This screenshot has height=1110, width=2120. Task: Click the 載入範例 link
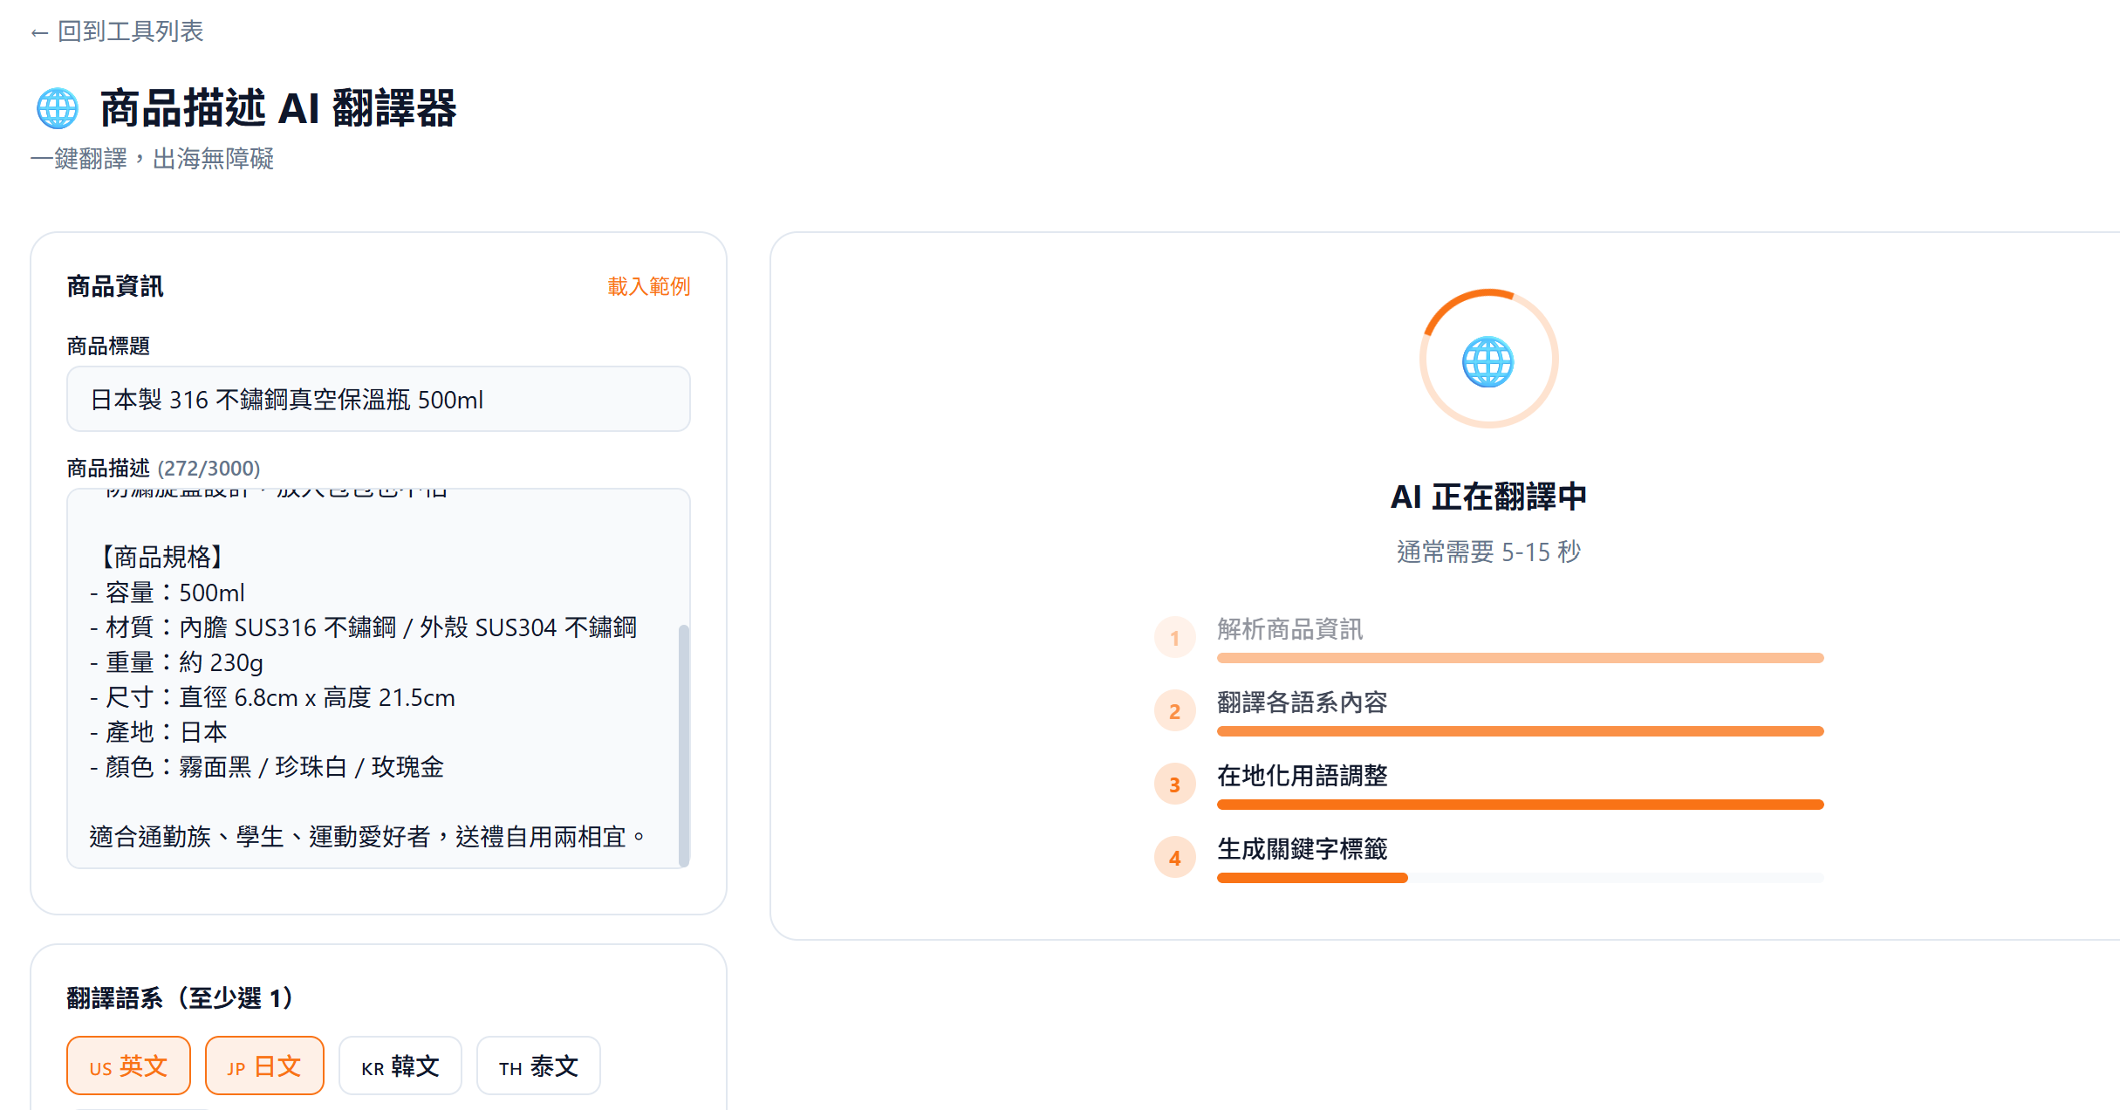(648, 286)
